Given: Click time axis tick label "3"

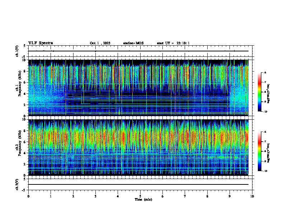Looking at the screenshot, I should tap(95, 196).
